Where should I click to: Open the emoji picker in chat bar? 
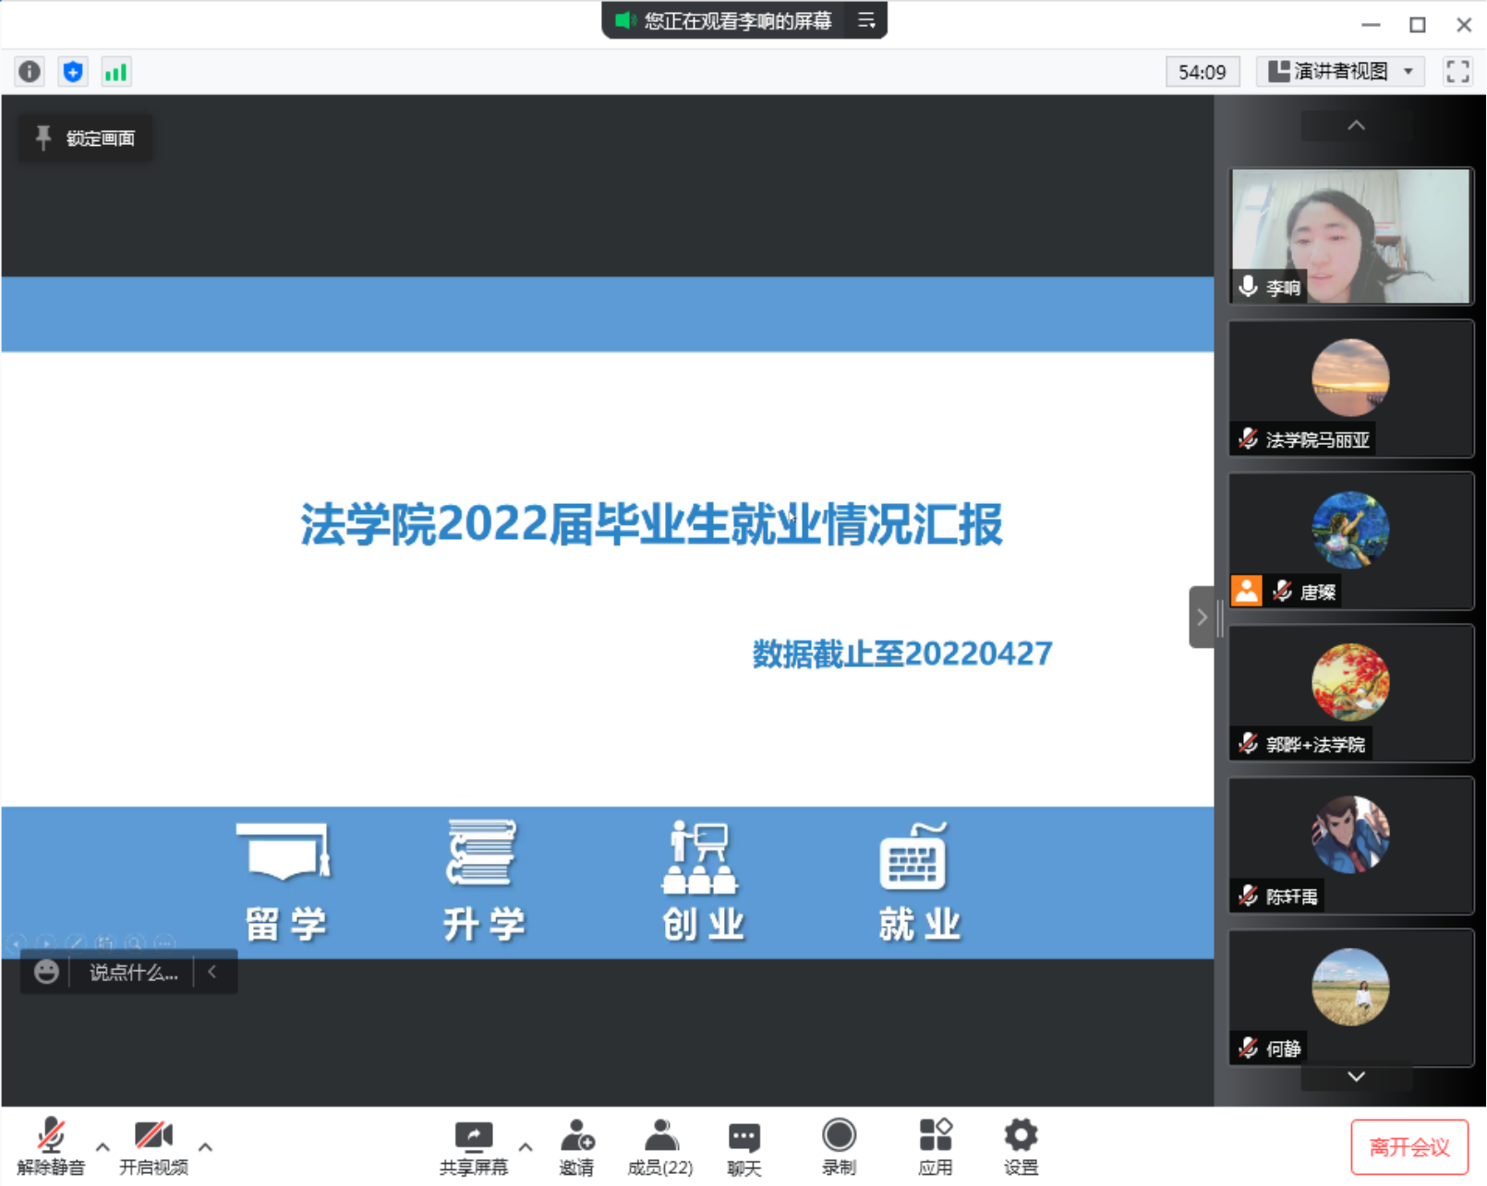[x=44, y=972]
